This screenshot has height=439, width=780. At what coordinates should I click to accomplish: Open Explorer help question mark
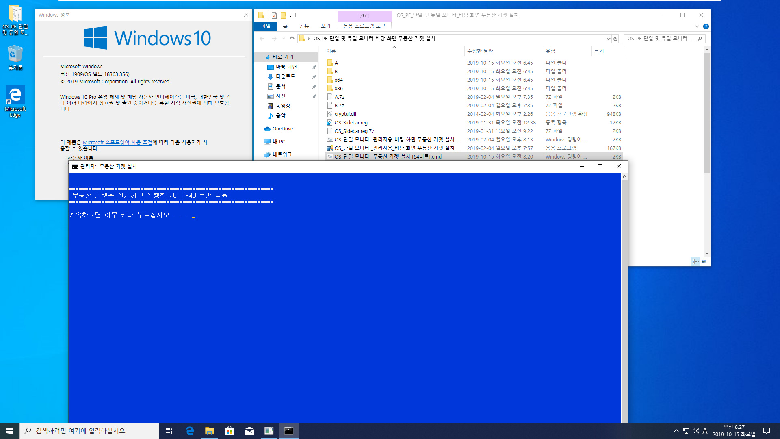coord(706,26)
